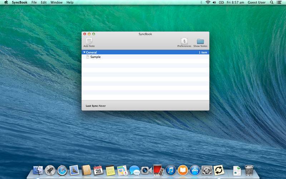Open the File menu
286x179 pixels.
34,3
